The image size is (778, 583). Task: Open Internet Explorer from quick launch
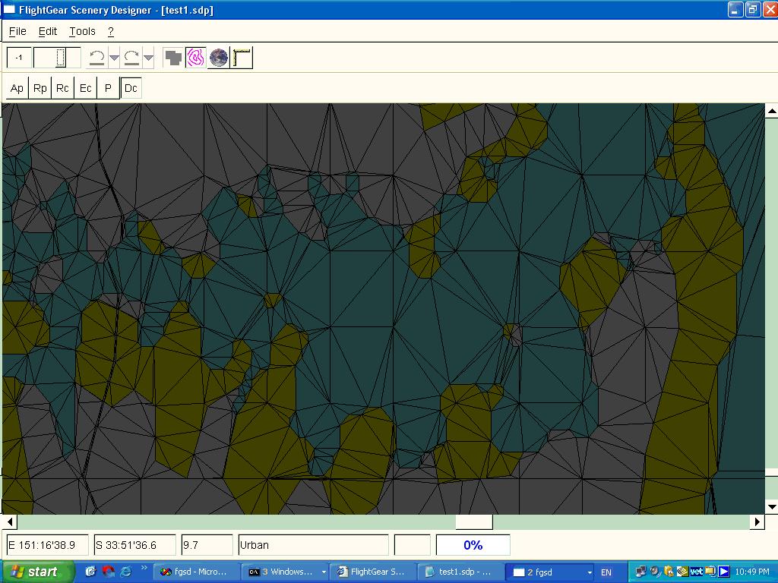(x=125, y=572)
